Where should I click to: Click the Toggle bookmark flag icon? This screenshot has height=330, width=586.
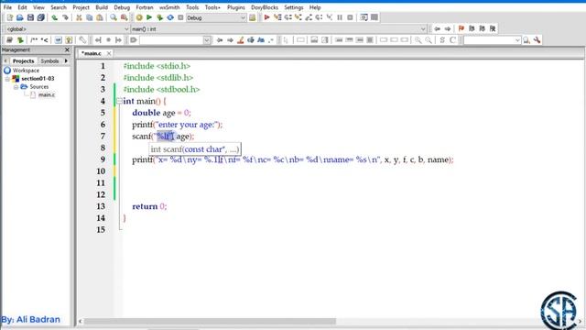tap(461, 28)
